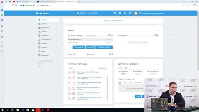Click the info icon beside Расчет УСН amount
The image size is (199, 112).
click(x=112, y=54)
